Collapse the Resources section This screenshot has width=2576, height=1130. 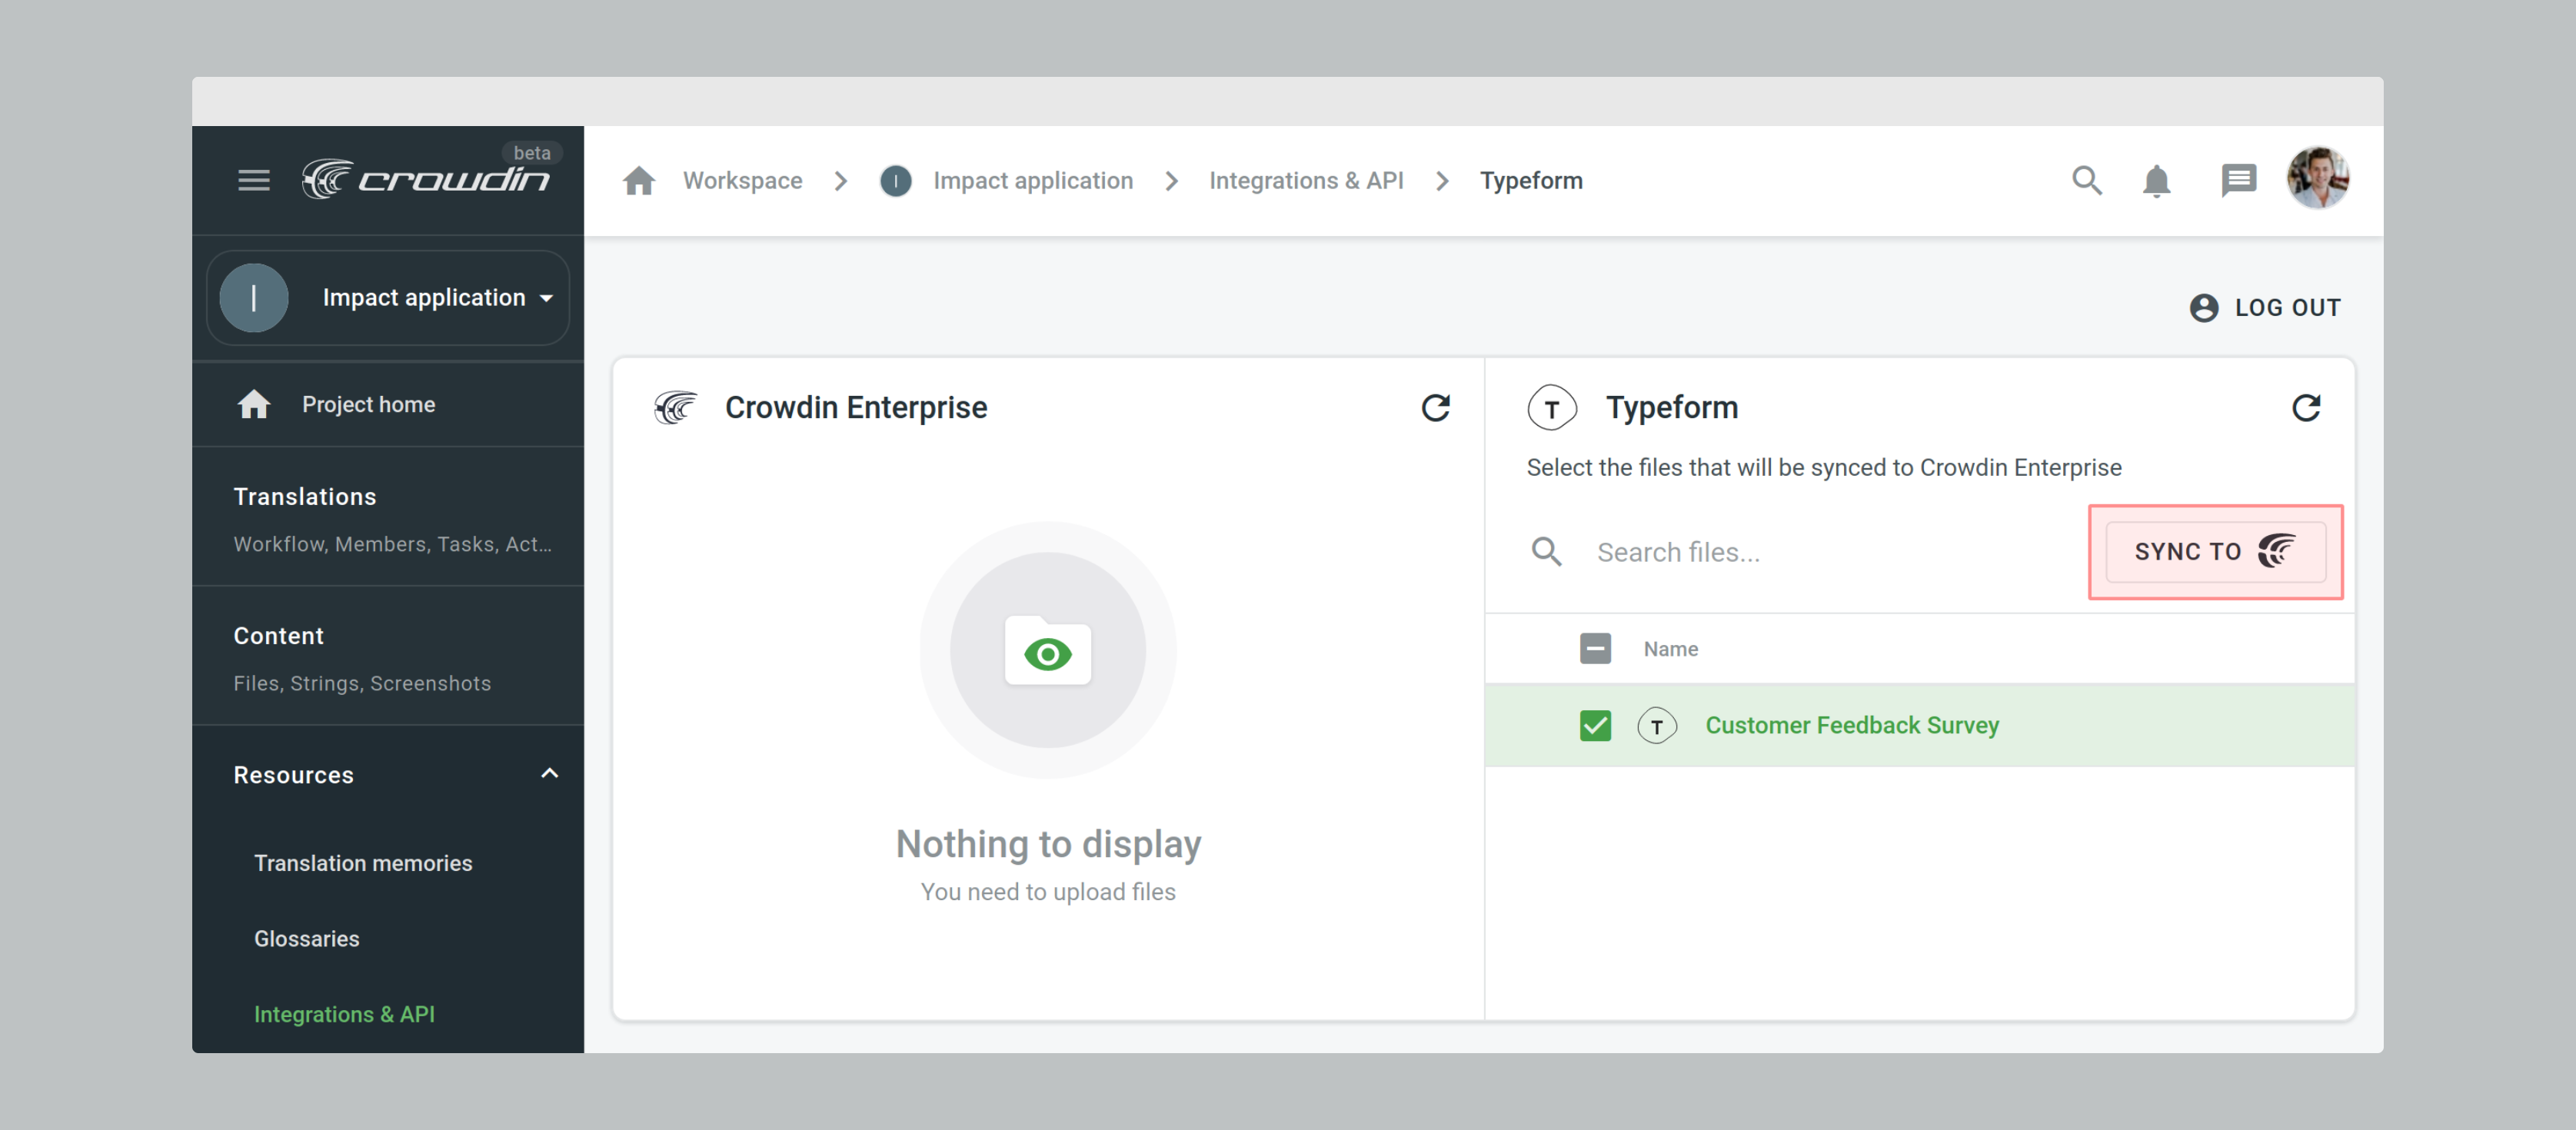549,774
